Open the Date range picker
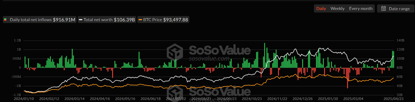This screenshot has height=102, width=415. pos(396,9)
